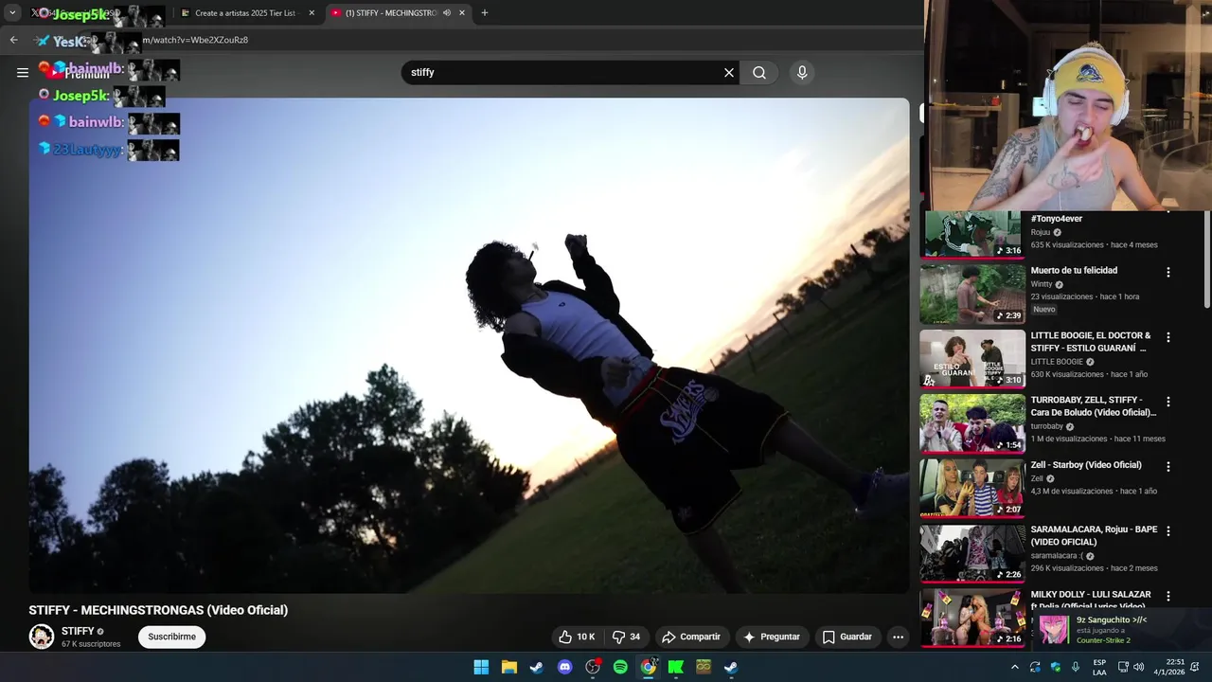Click the video player to pause

[x=469, y=346]
